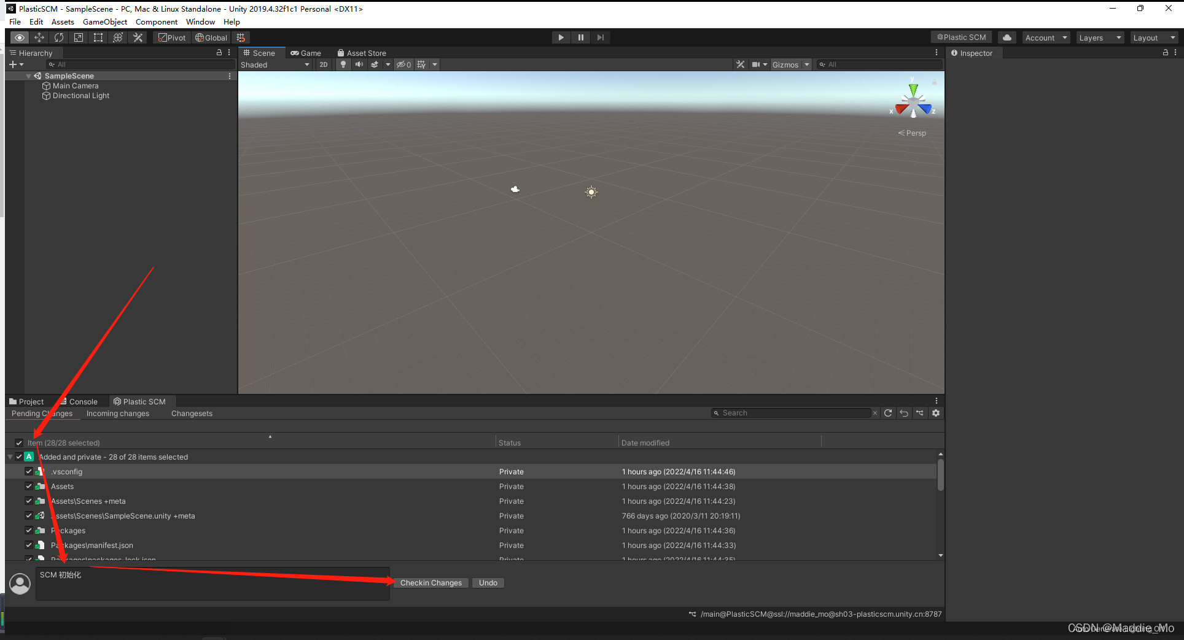Toggle scene audio
Viewport: 1184px width, 640px height.
pos(359,64)
